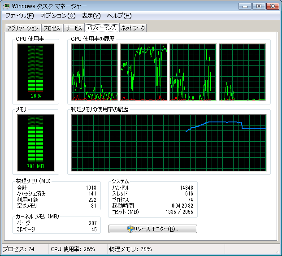Open the オプション(O) menu
The image size is (282, 256).
pyautogui.click(x=58, y=16)
